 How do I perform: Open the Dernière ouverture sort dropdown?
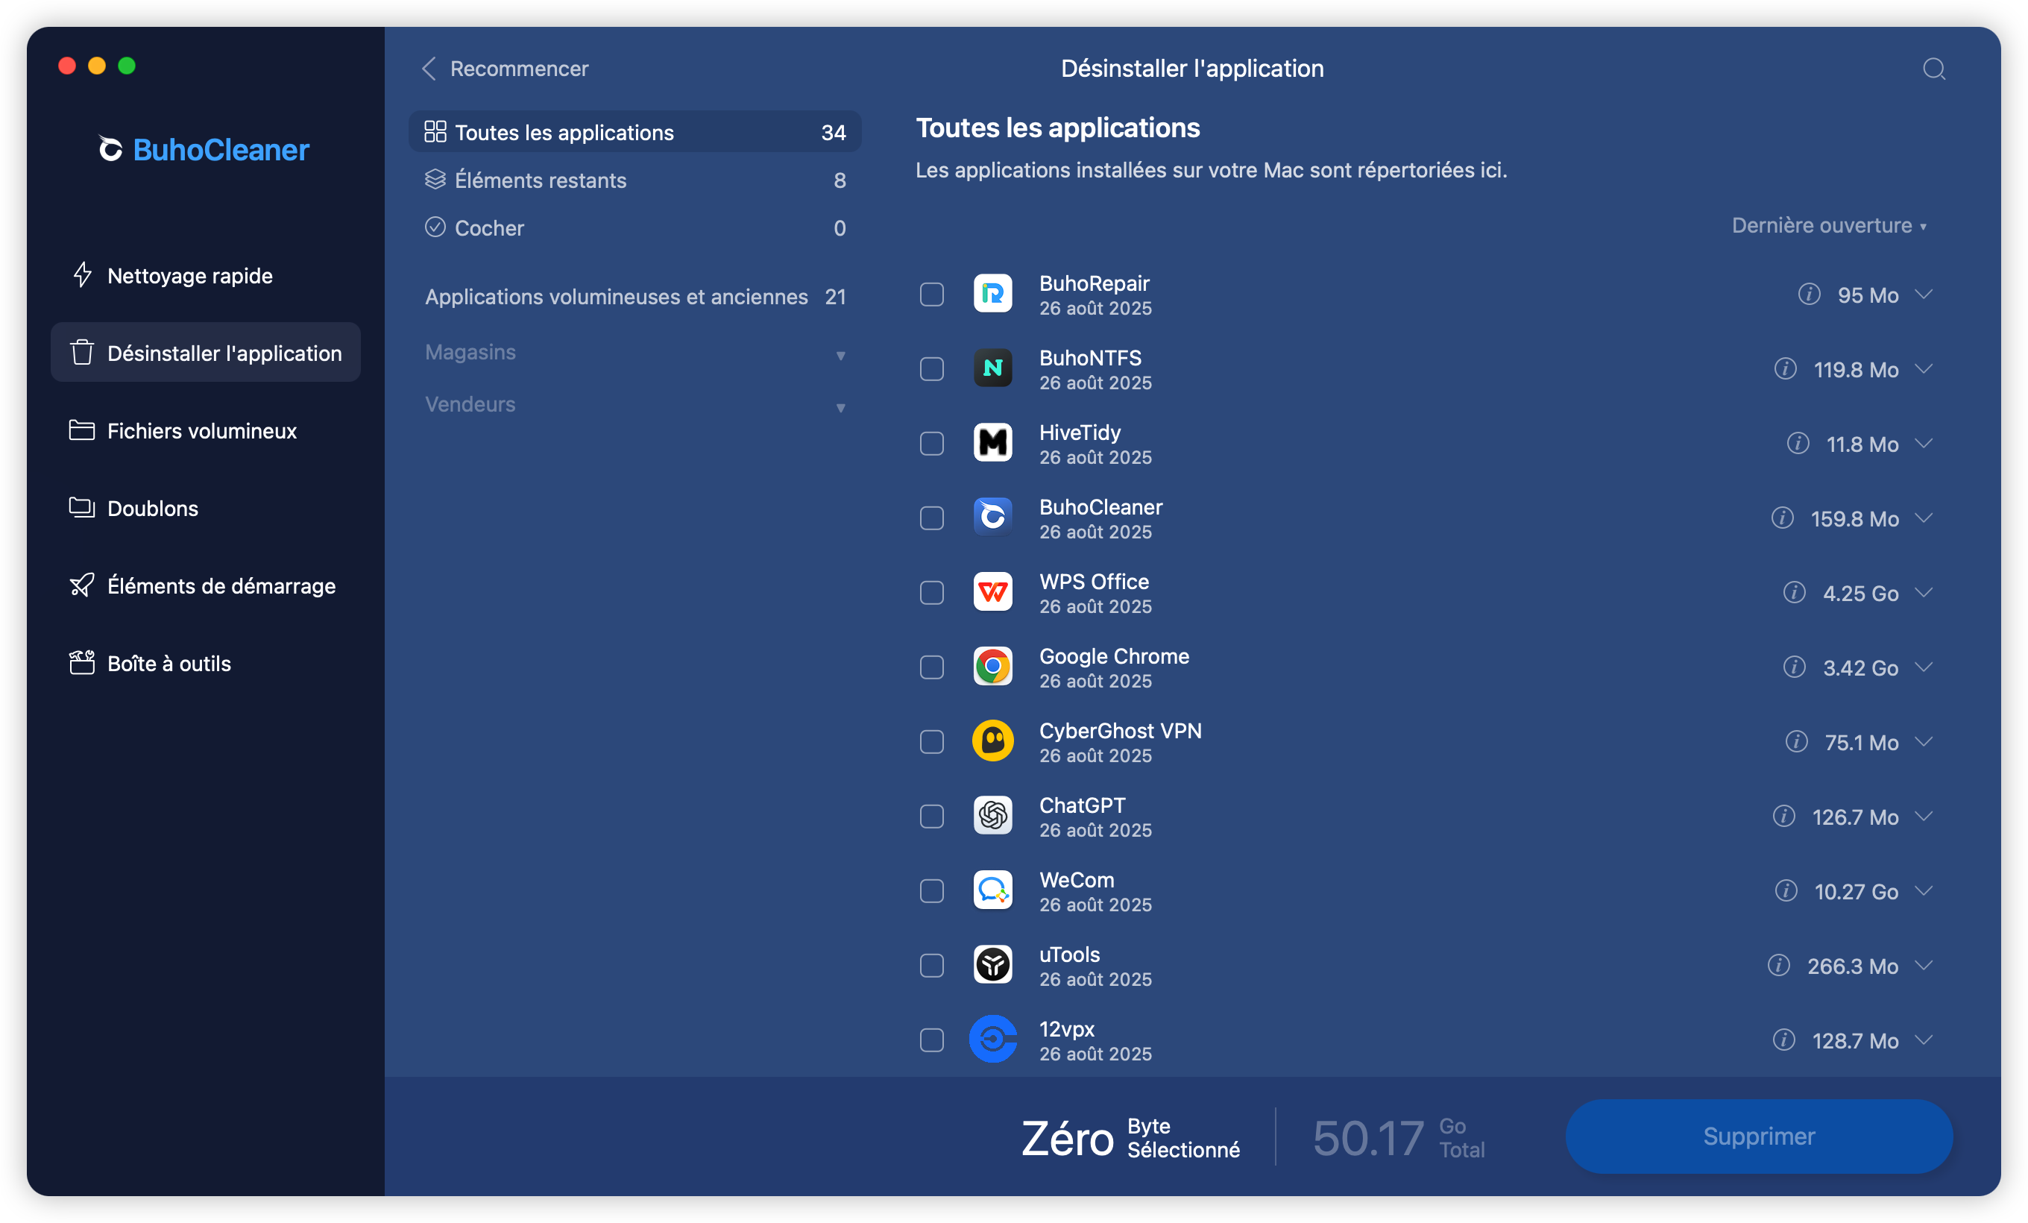click(x=1828, y=225)
